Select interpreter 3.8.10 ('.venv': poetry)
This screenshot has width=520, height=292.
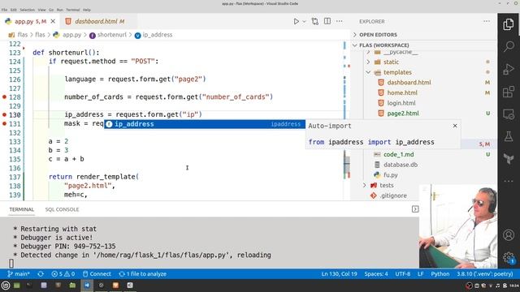485,274
